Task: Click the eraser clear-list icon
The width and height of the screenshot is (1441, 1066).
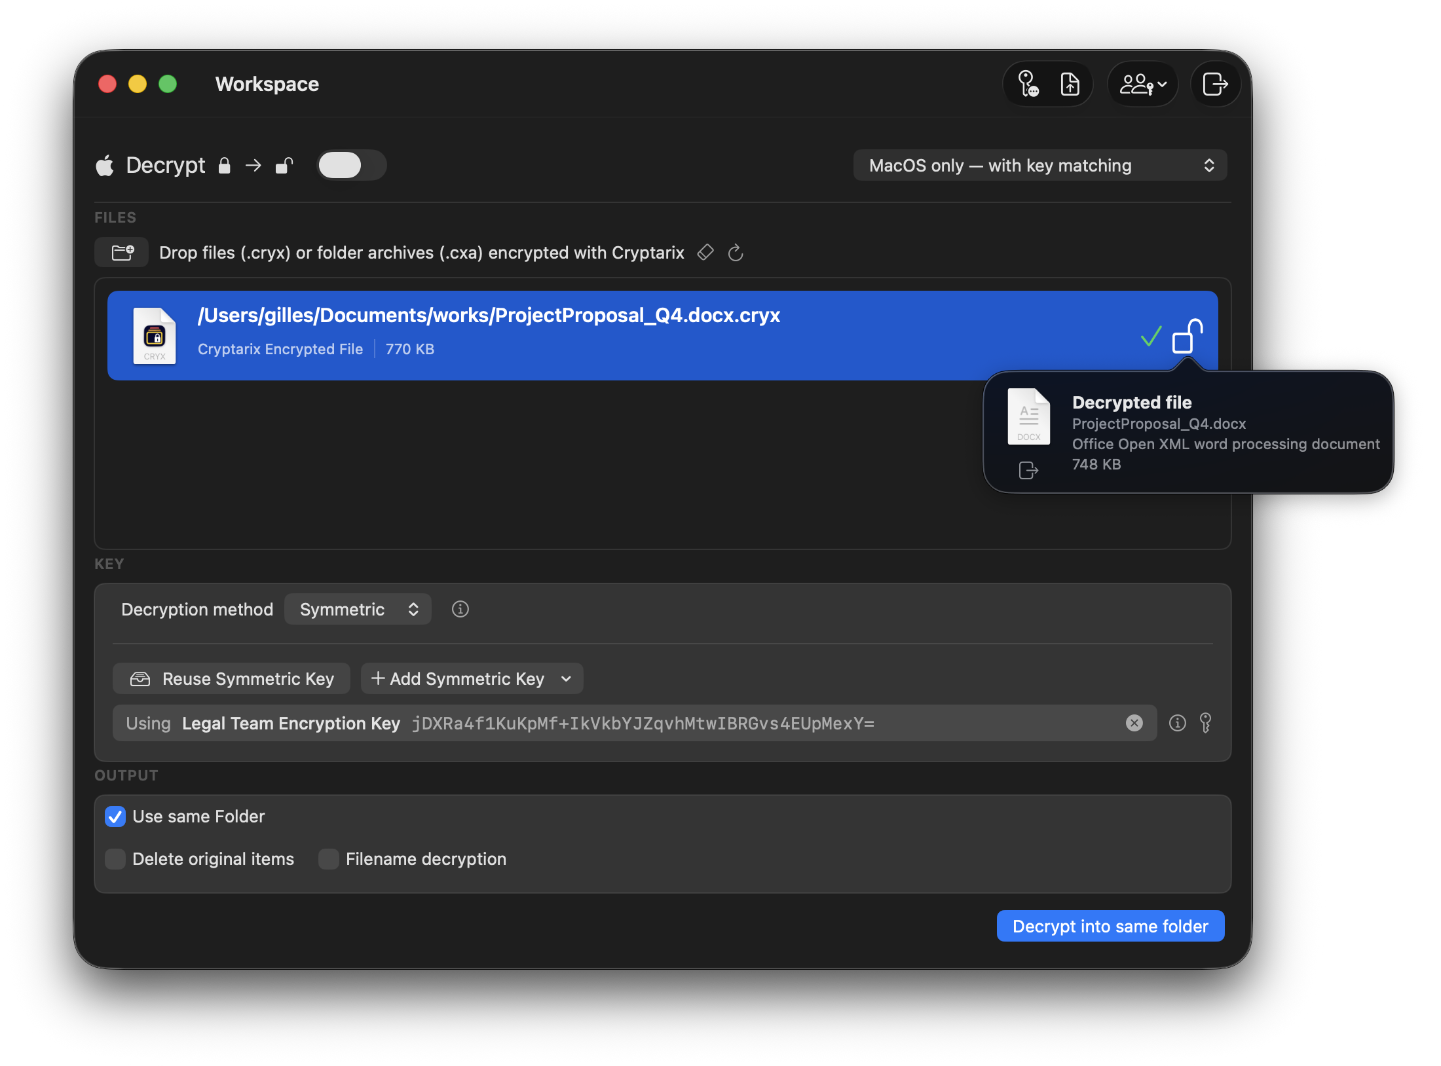Action: click(705, 252)
